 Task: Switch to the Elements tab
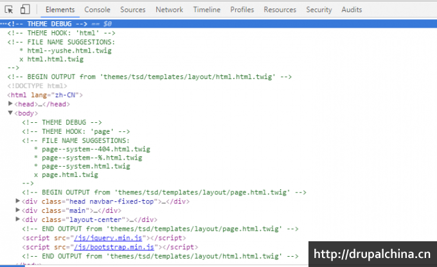[x=60, y=10]
